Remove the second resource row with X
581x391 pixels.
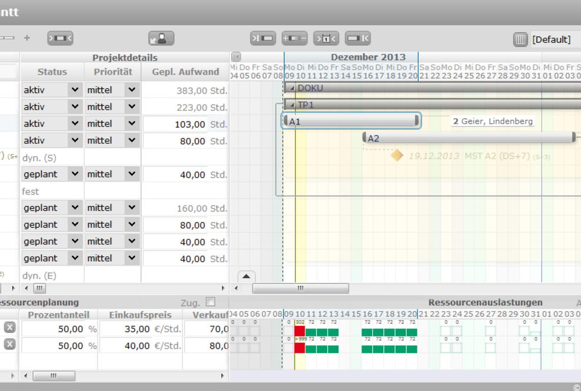9,345
